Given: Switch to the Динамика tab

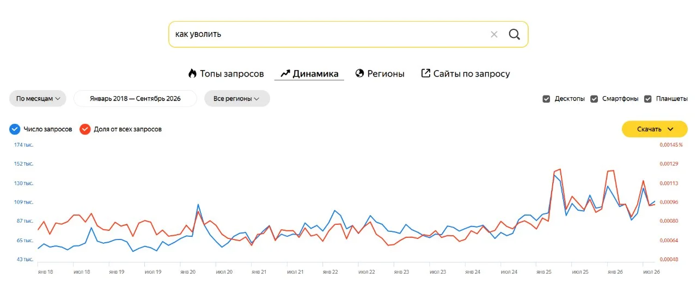Looking at the screenshot, I should [309, 73].
